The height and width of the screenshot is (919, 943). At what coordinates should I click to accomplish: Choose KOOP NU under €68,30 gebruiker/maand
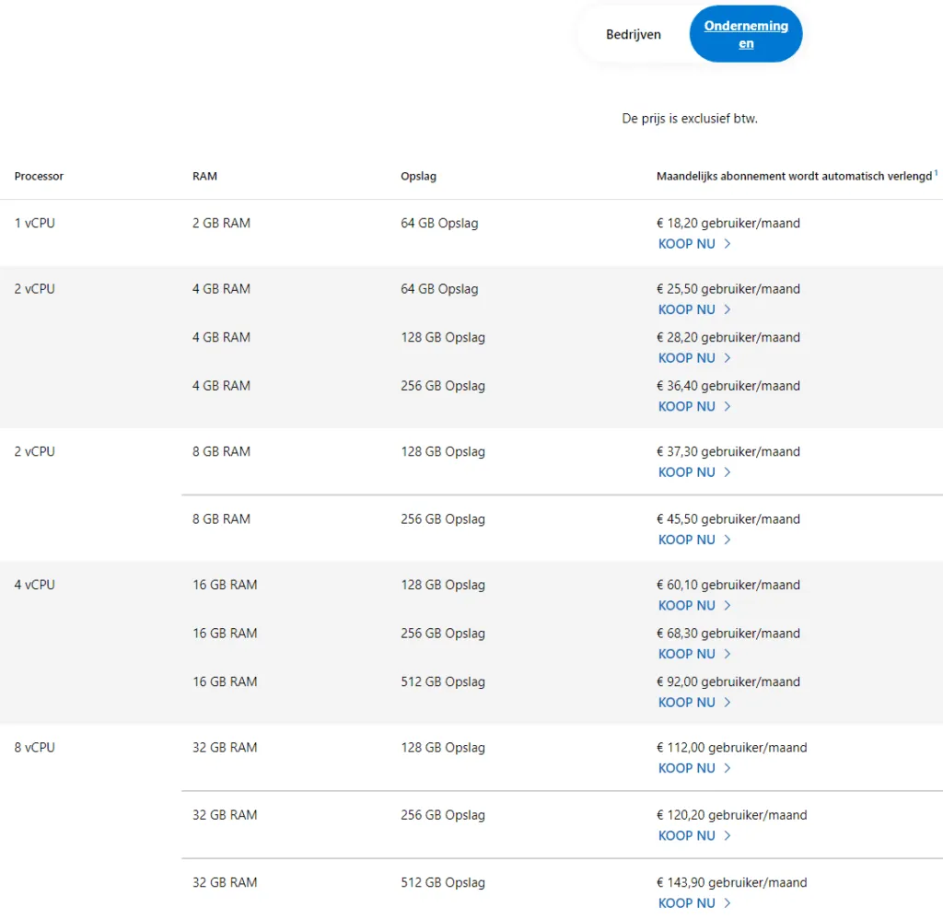[x=687, y=654]
